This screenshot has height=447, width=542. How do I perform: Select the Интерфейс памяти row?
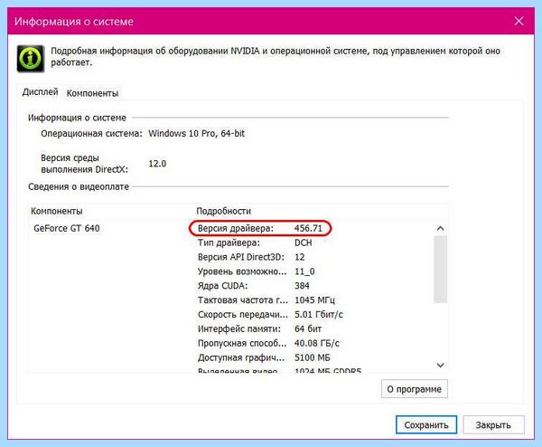pyautogui.click(x=260, y=329)
